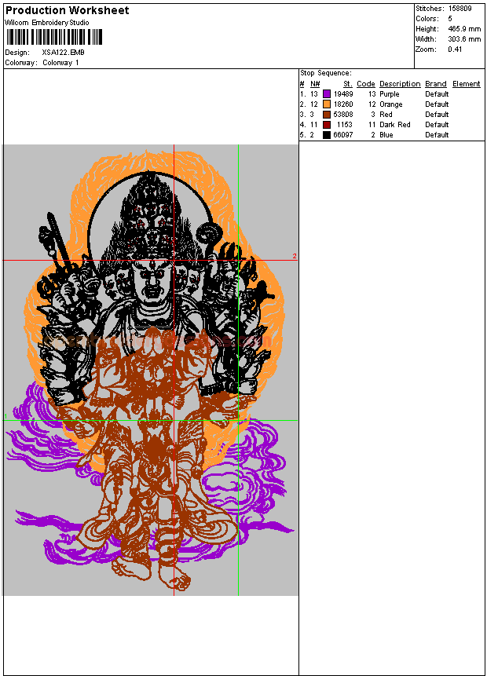Image resolution: width=487 pixels, height=676 pixels.
Task: Click stitch count 19489
Action: (343, 94)
